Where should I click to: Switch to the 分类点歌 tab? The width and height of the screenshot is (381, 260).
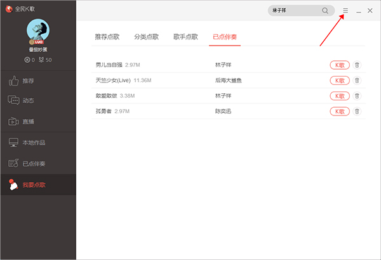coord(146,37)
